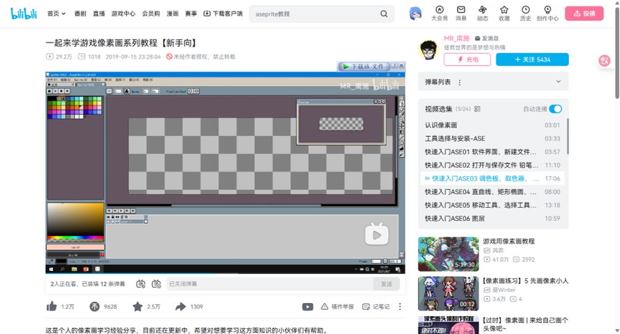Click 下载客户端 download client link

coord(223,14)
